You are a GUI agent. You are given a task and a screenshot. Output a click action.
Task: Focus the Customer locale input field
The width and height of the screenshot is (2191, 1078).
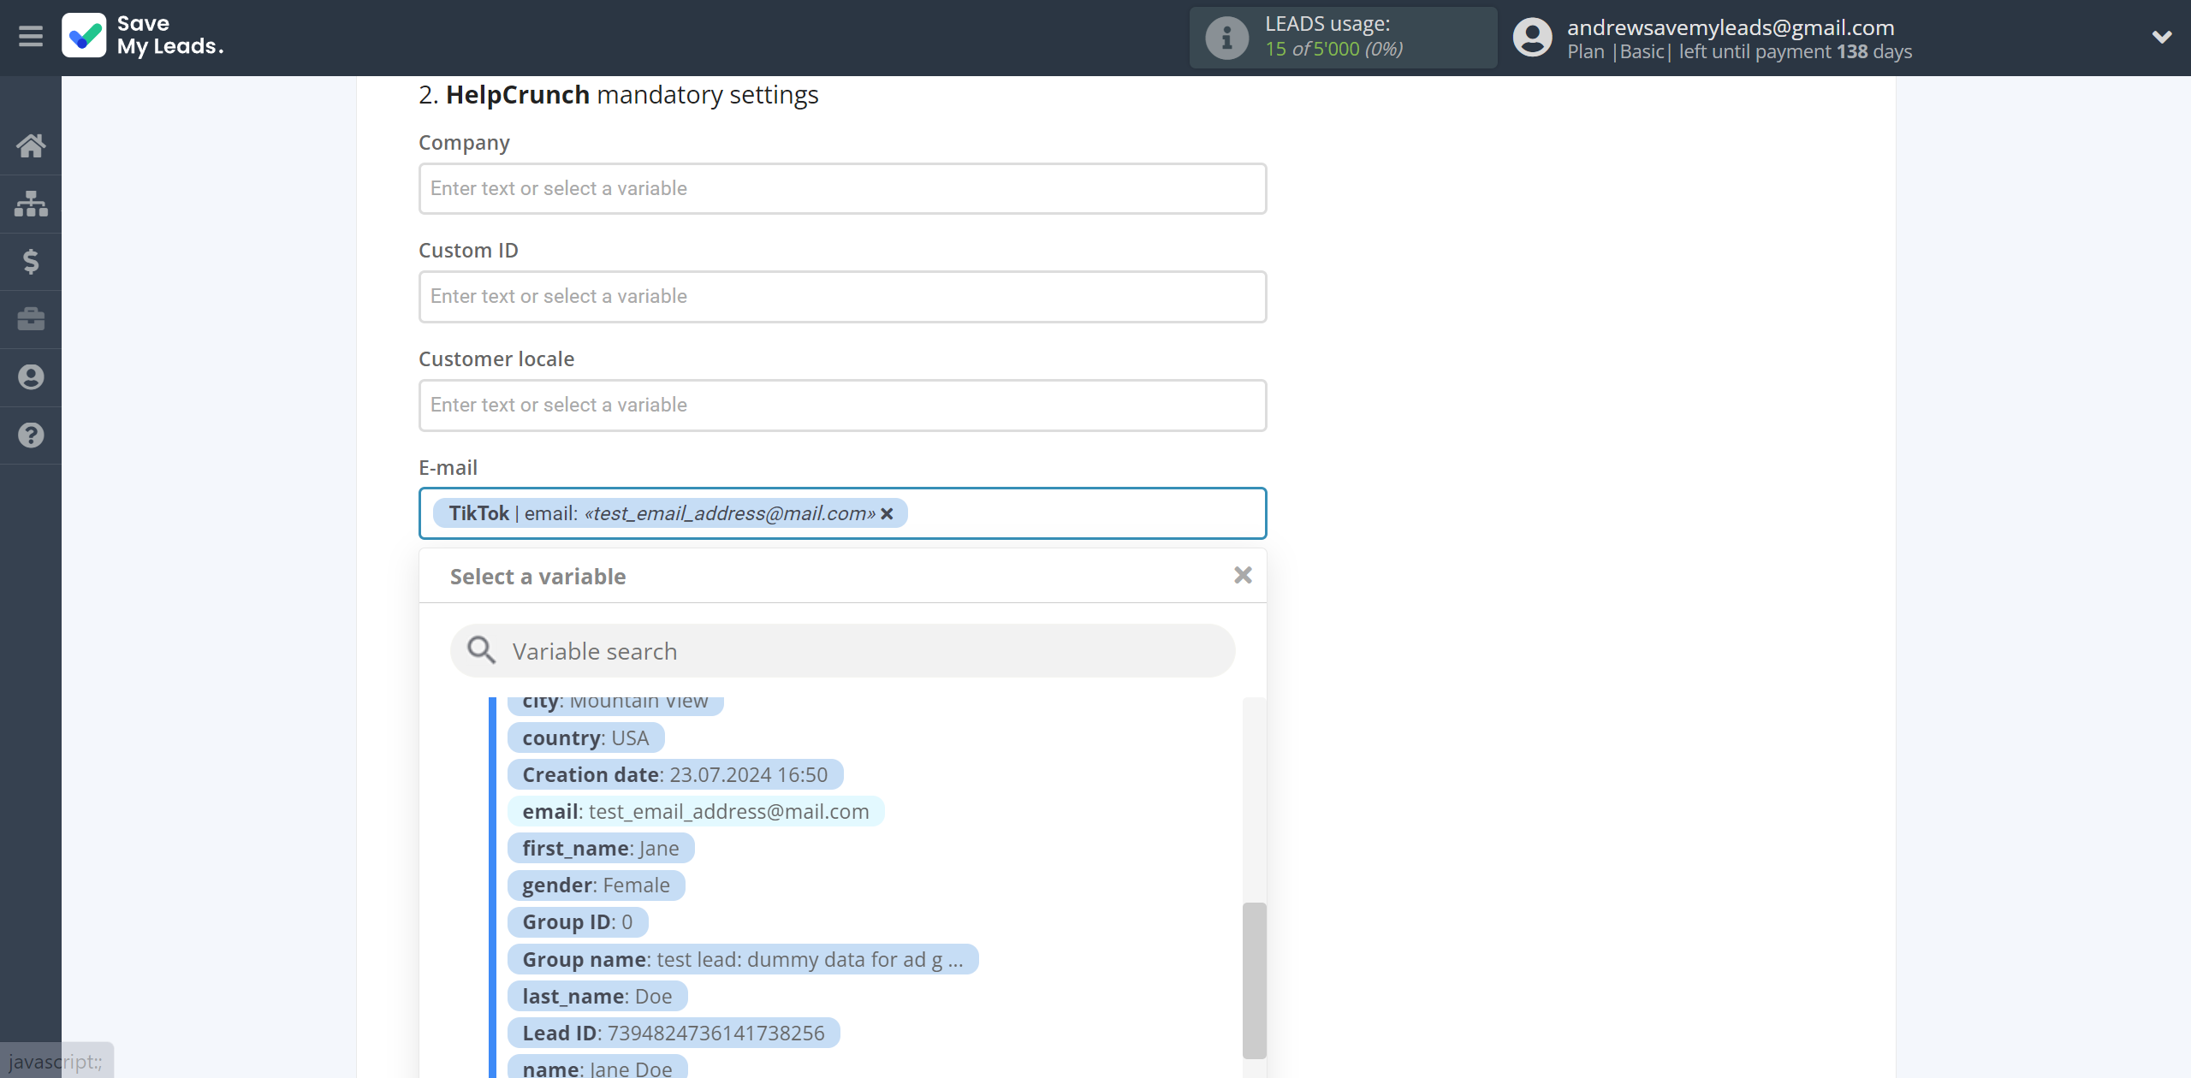point(842,406)
